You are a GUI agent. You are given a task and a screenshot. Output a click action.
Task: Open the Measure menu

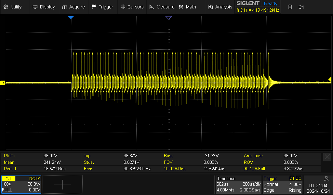click(162, 7)
